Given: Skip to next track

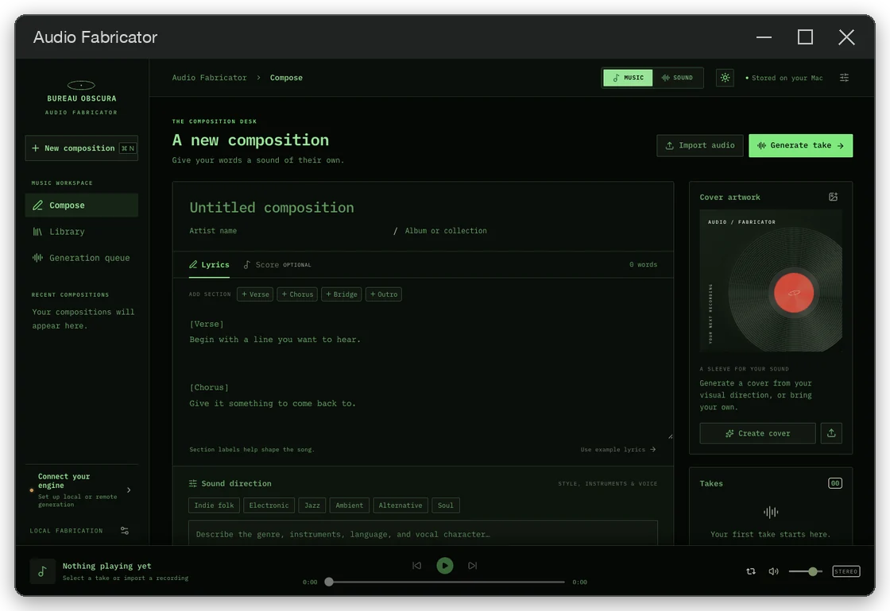Looking at the screenshot, I should point(472,565).
